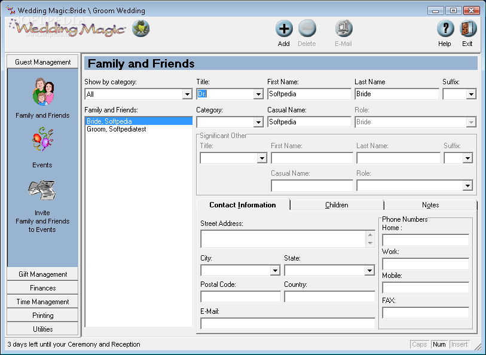
Task: Click the Home phone number field
Action: pos(426,240)
